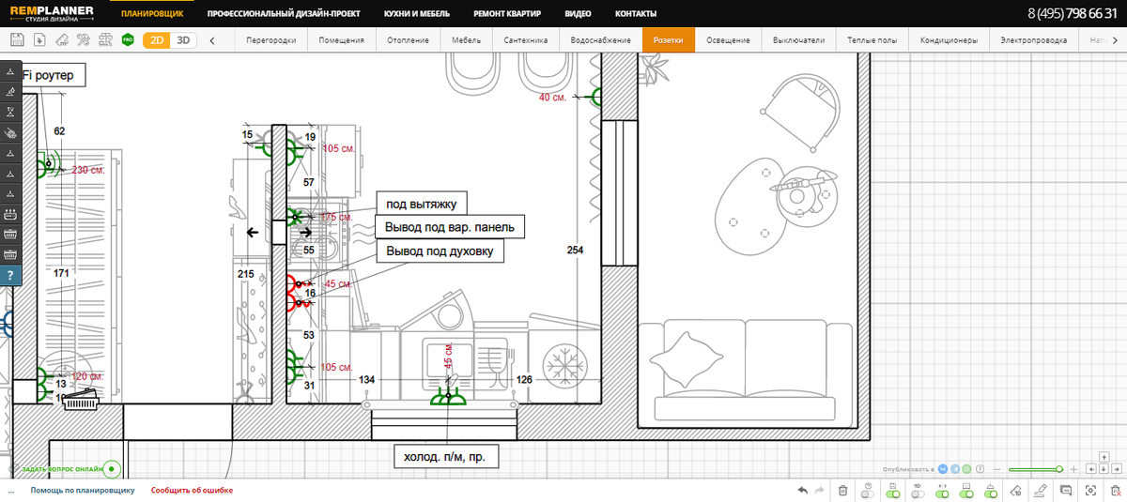1127x502 pixels.
Task: Click the left chevron beside the 3D button
Action: [212, 40]
